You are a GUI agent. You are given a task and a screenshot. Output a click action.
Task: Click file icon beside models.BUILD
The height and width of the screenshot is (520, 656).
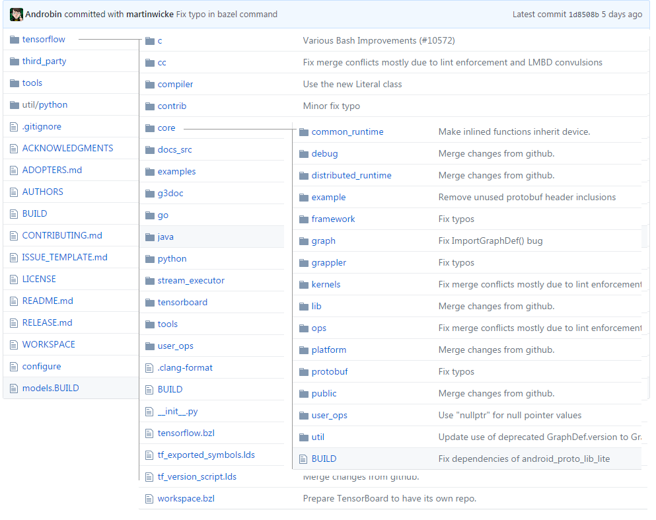pos(14,389)
